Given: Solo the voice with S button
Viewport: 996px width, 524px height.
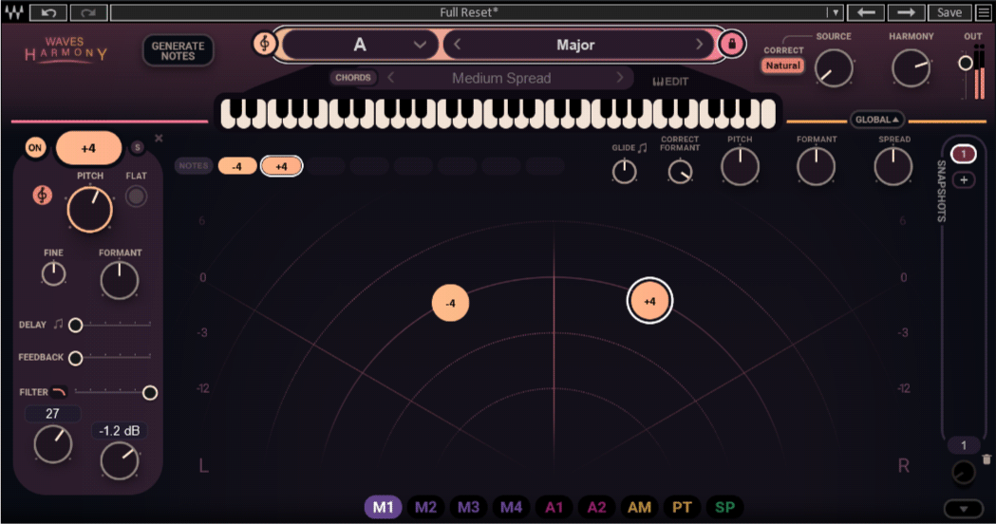Looking at the screenshot, I should tap(138, 147).
